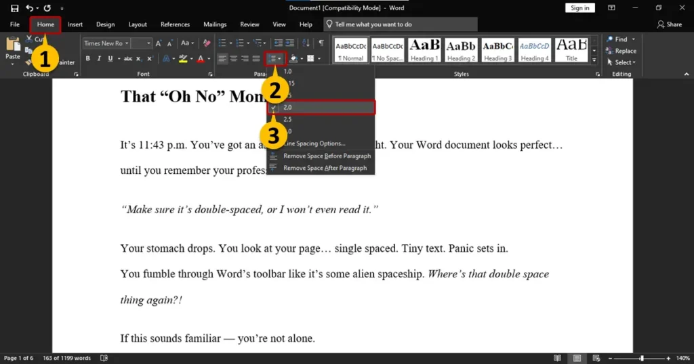Switch to the Review tab
694x364 pixels.
249,24
